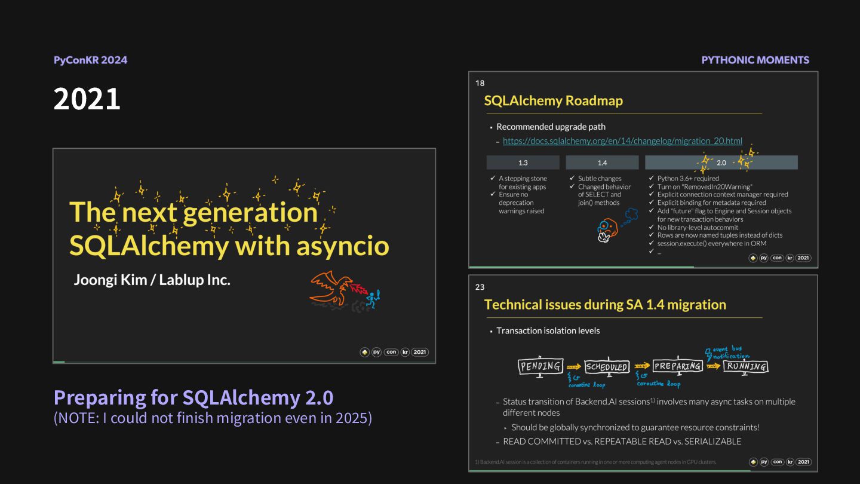Viewport: 860px width, 484px height.
Task: Click the PENDING state box
Action: pyautogui.click(x=540, y=366)
